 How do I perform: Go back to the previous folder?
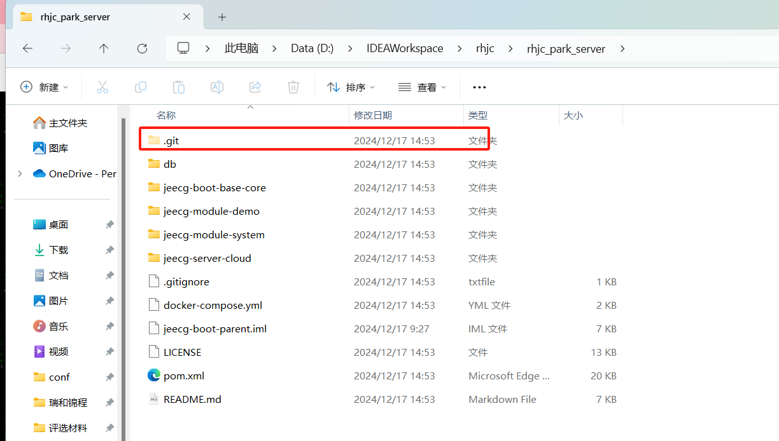point(27,48)
